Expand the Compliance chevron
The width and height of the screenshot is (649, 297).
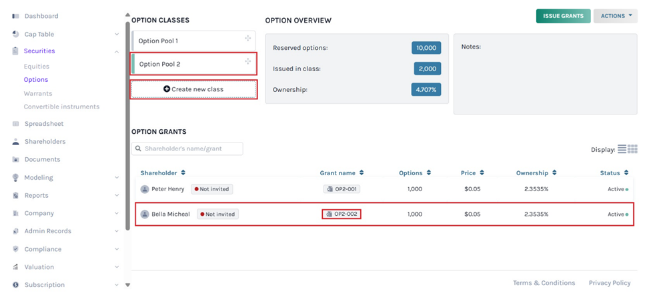click(117, 249)
